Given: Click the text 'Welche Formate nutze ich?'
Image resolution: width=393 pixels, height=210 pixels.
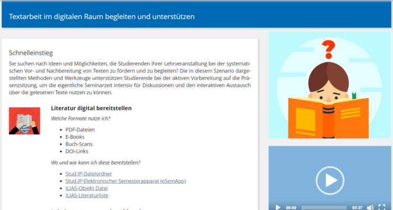Looking at the screenshot, I should pos(80,118).
